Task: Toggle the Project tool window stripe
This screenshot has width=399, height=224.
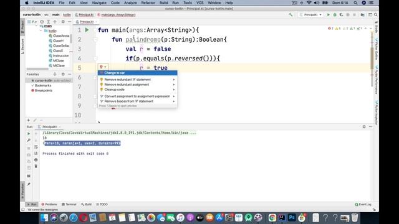Action: pos(22,27)
